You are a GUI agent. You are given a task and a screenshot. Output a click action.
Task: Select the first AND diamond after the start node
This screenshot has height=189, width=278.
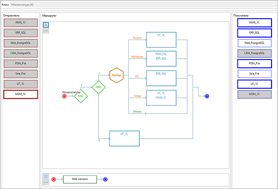[81, 96]
